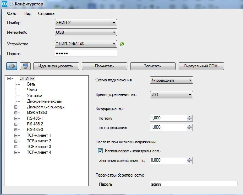This screenshot has height=195, width=243.
Task: Select Часы in the tree
Action: tap(32, 90)
